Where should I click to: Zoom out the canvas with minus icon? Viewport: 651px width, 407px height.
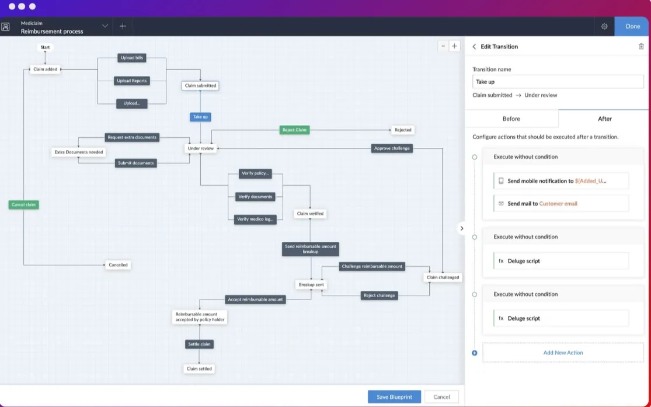point(443,46)
